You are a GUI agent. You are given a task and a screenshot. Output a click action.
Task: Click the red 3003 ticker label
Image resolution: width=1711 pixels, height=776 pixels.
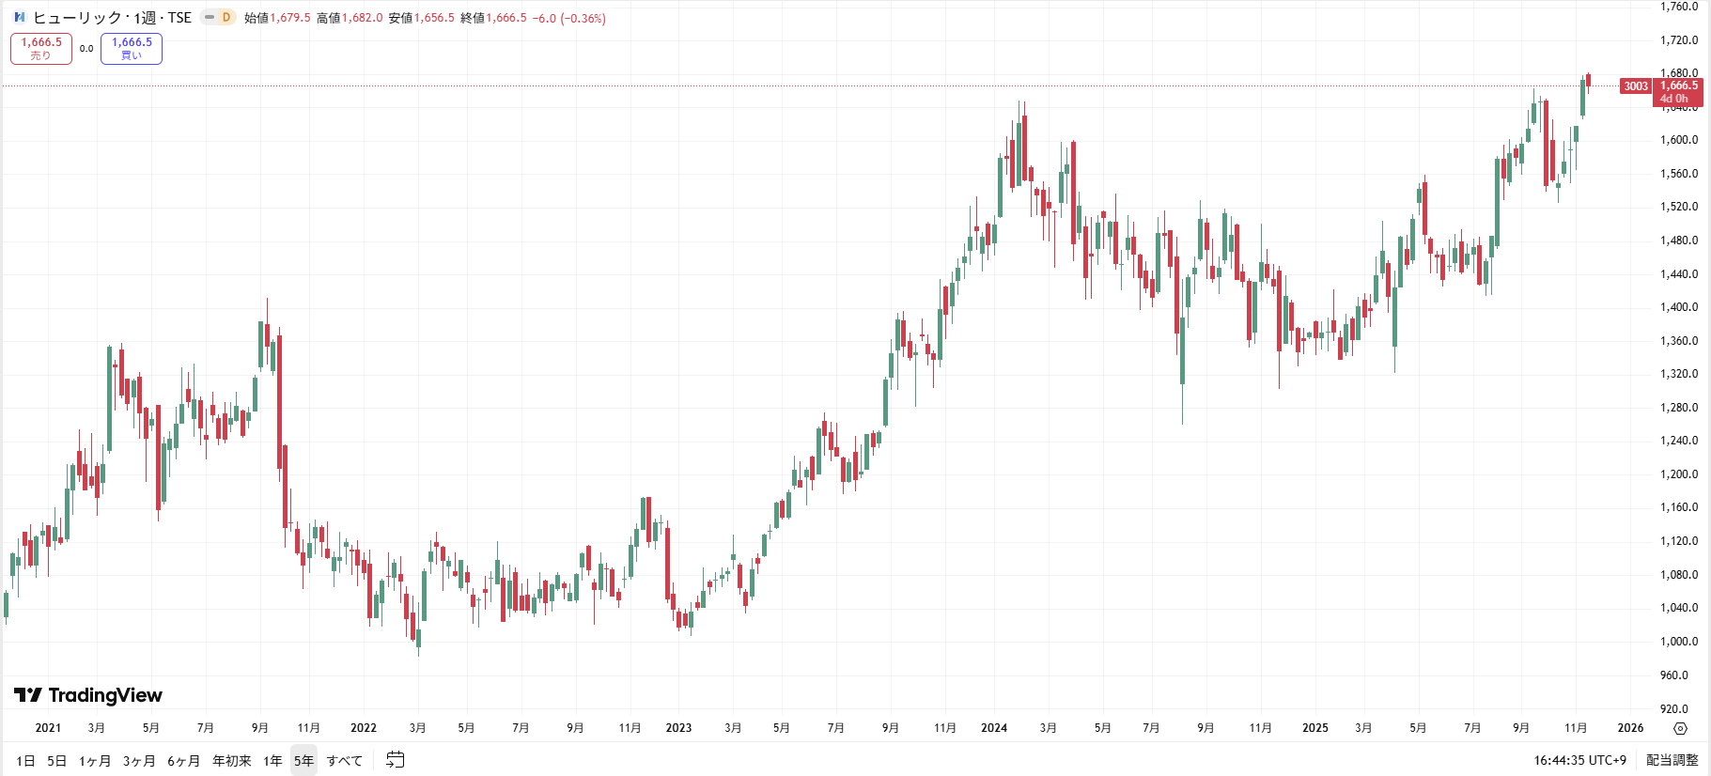click(1636, 86)
